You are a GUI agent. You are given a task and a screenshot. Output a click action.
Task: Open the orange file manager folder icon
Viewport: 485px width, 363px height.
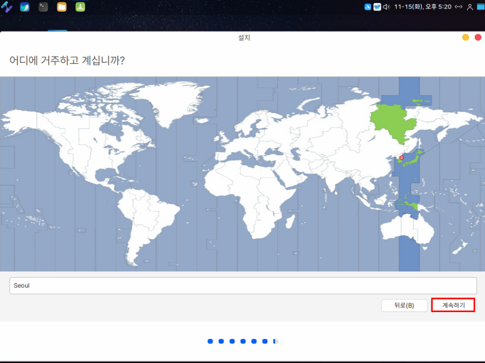pyautogui.click(x=61, y=7)
